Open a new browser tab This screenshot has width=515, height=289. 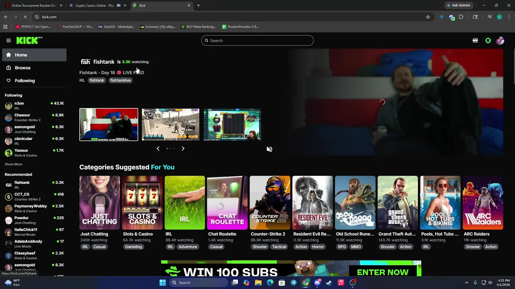click(x=198, y=6)
